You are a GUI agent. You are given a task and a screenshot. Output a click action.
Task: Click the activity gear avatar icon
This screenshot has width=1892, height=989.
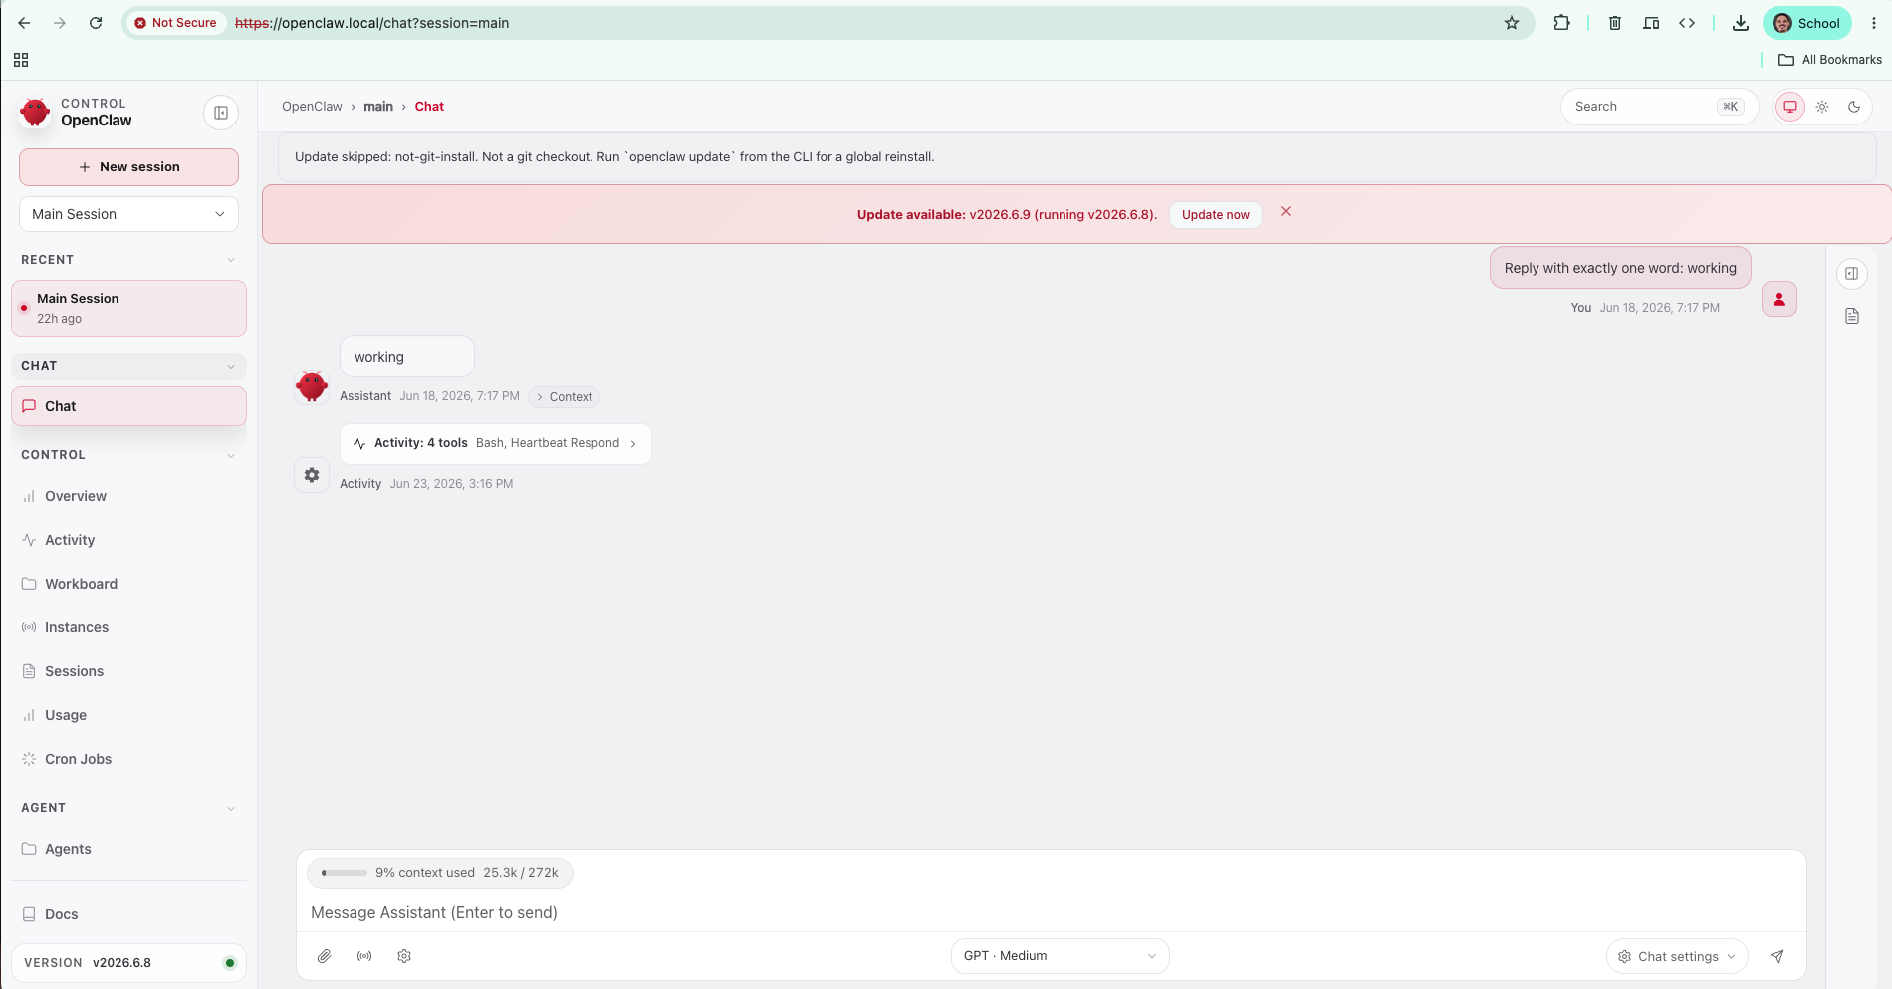(x=312, y=475)
